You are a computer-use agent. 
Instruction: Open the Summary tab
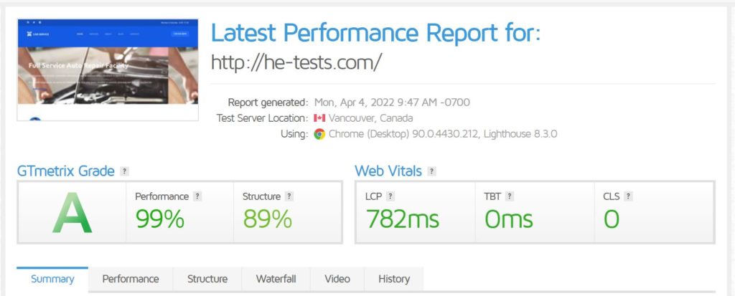(x=52, y=279)
